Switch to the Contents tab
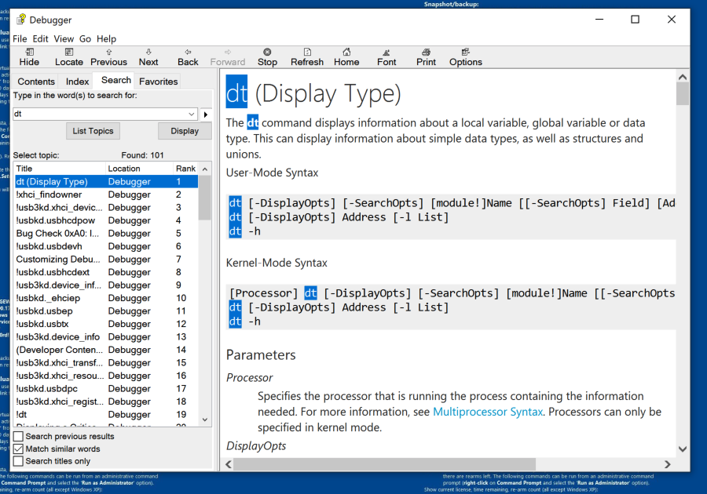Screen dimensions: 707x494 coord(36,82)
